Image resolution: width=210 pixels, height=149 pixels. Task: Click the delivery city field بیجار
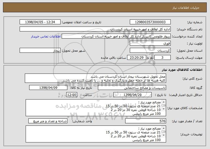pos(40,51)
